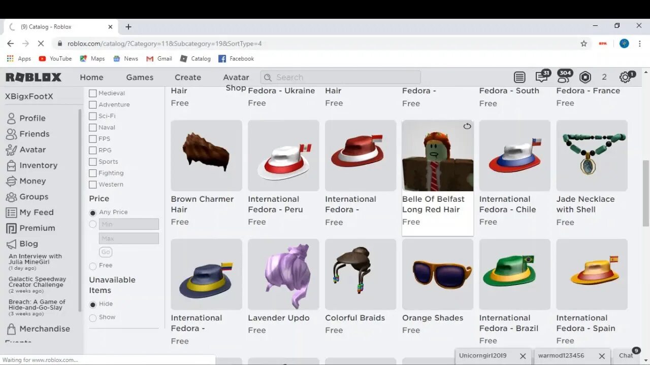Viewport: 650px width, 365px height.
Task: Click the BTR extension icon
Action: (x=603, y=44)
